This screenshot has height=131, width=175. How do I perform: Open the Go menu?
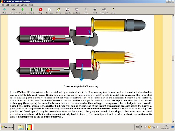pyautogui.click(x=18, y=5)
